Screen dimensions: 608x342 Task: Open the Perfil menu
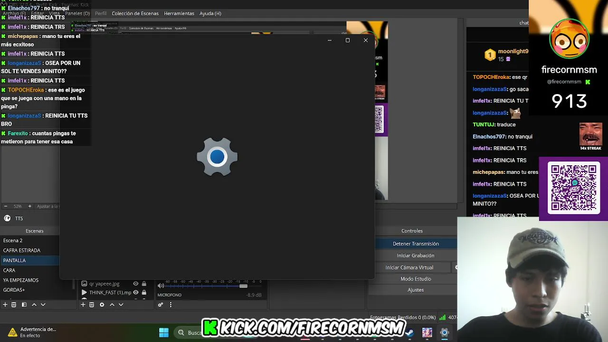(x=100, y=13)
